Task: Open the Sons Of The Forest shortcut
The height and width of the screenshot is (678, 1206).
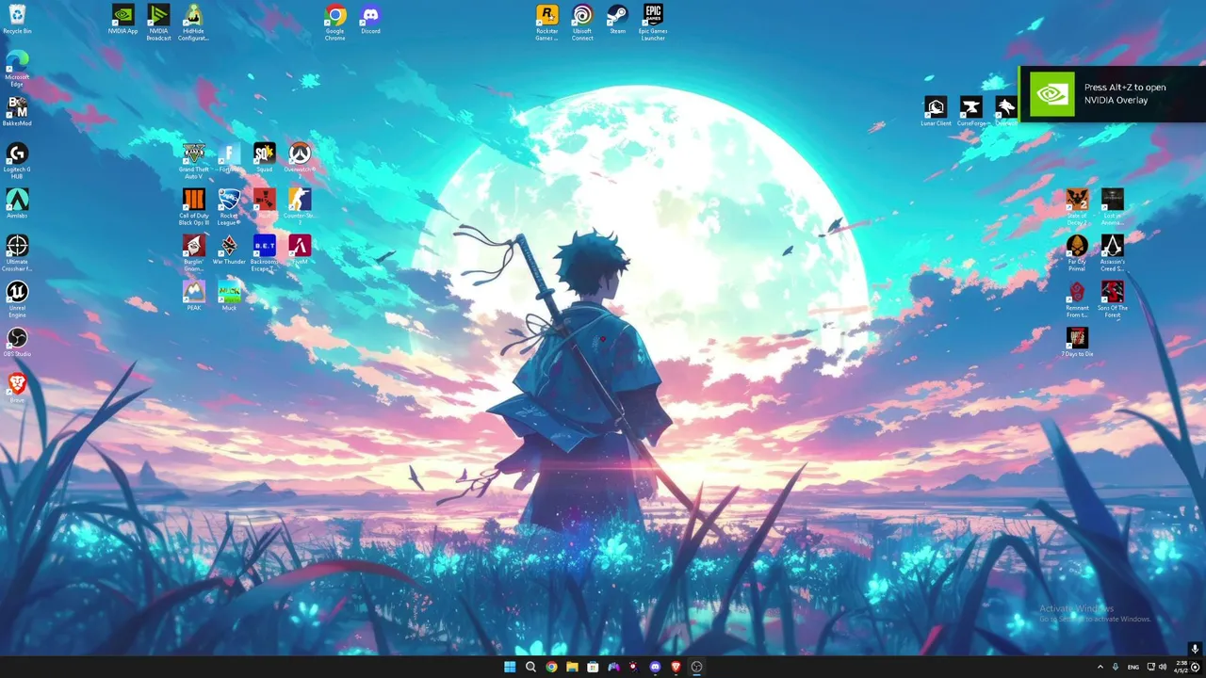Action: pos(1112,299)
